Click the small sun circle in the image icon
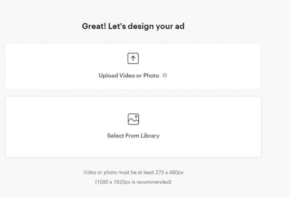290x198 pixels. (136, 117)
